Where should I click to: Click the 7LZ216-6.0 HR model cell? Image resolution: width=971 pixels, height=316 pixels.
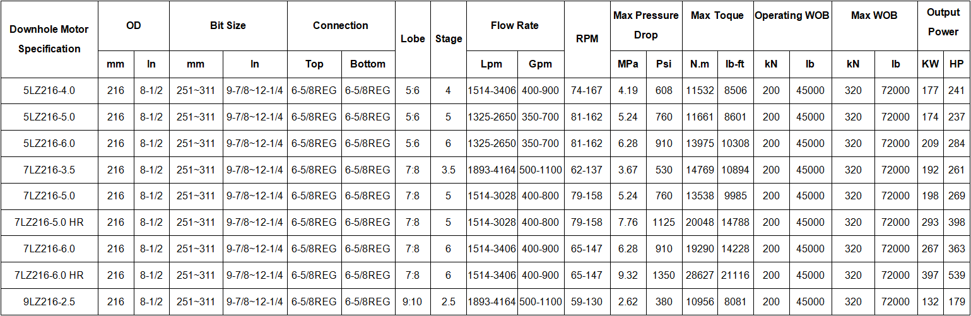(x=49, y=275)
